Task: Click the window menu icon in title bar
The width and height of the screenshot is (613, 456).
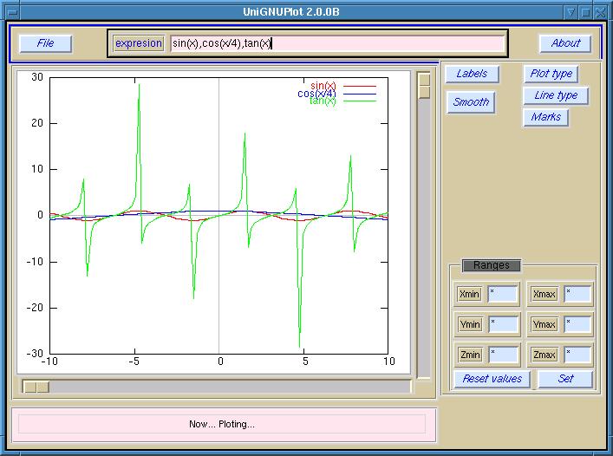Action: (11, 11)
